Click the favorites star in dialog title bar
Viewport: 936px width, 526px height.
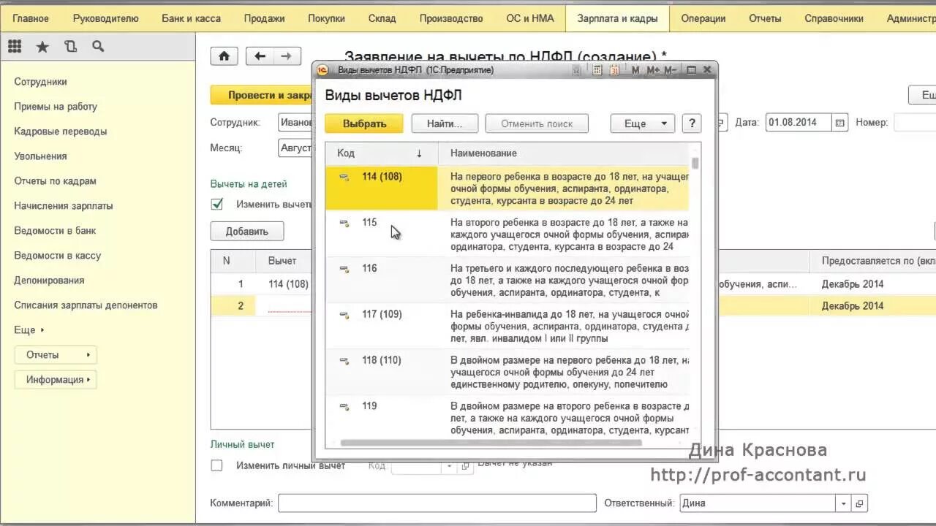coord(577,70)
